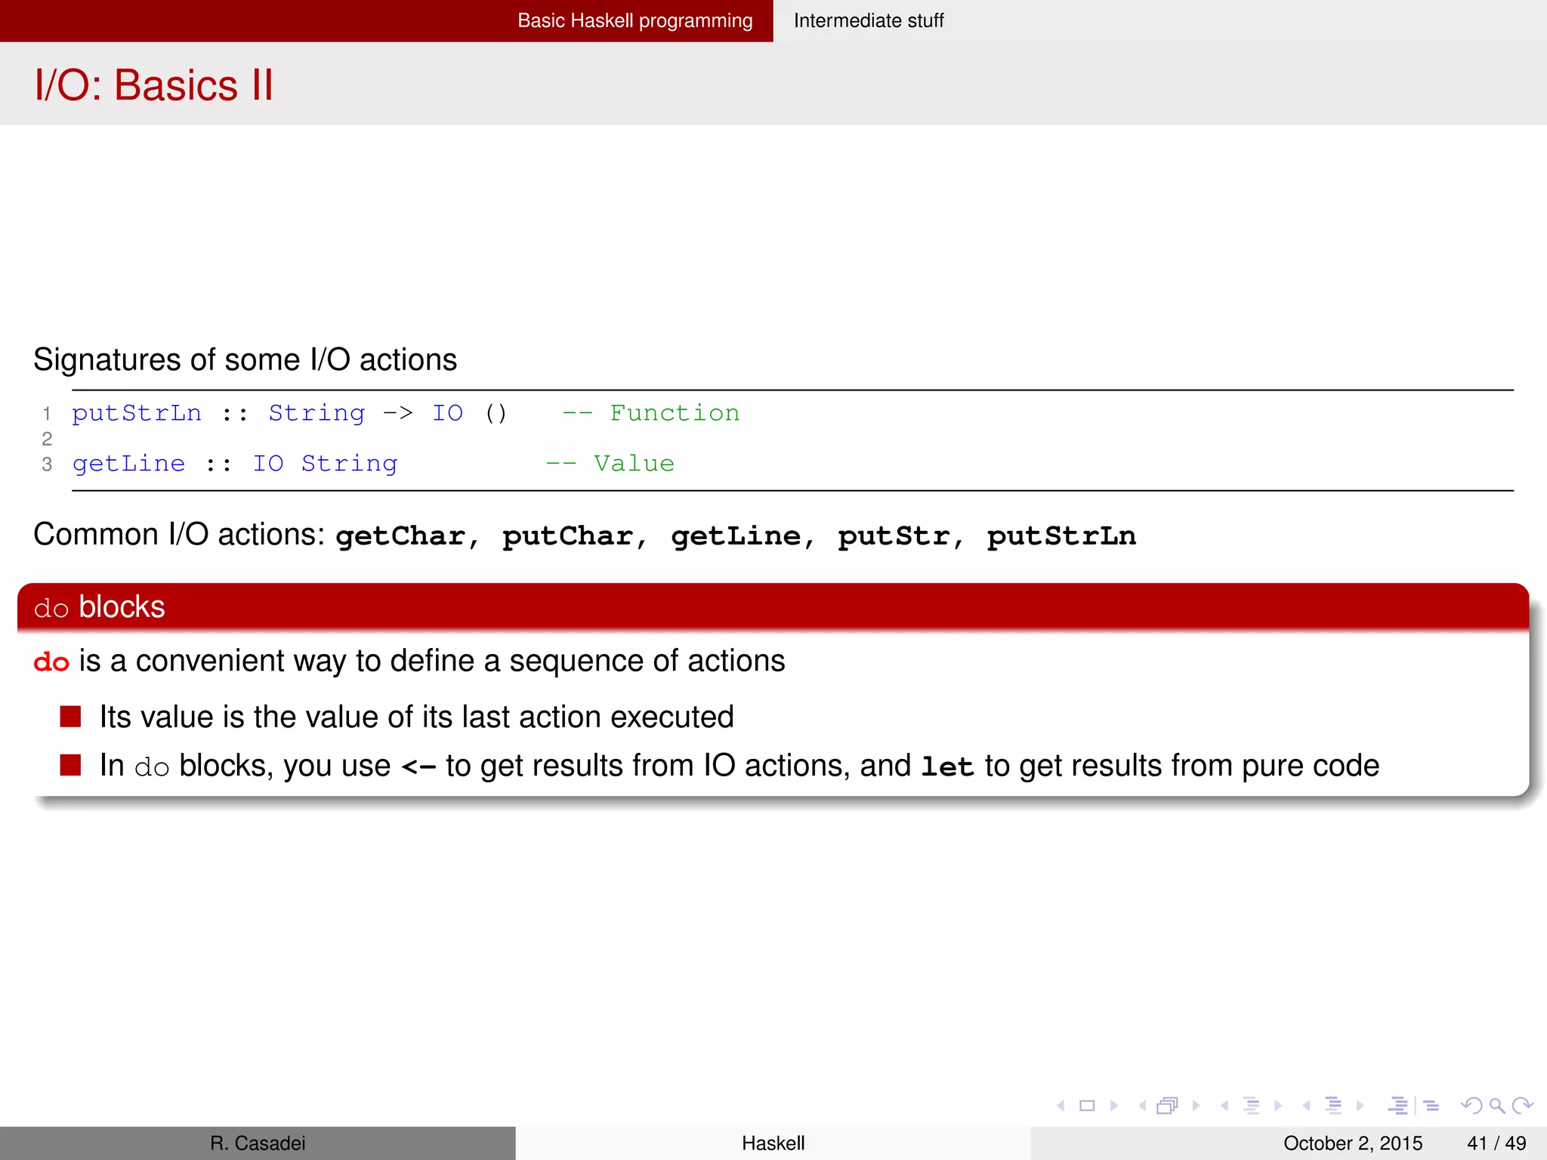This screenshot has height=1160, width=1547.
Task: Click date October 2, 2015 in footer
Action: pyautogui.click(x=1353, y=1143)
